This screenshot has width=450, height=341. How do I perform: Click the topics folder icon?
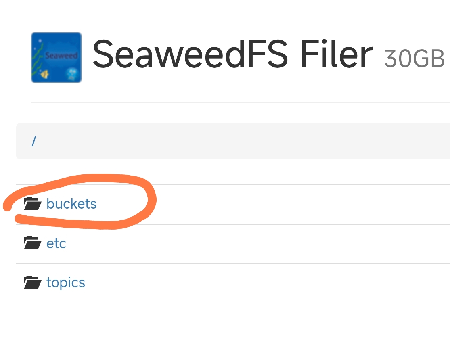(32, 282)
